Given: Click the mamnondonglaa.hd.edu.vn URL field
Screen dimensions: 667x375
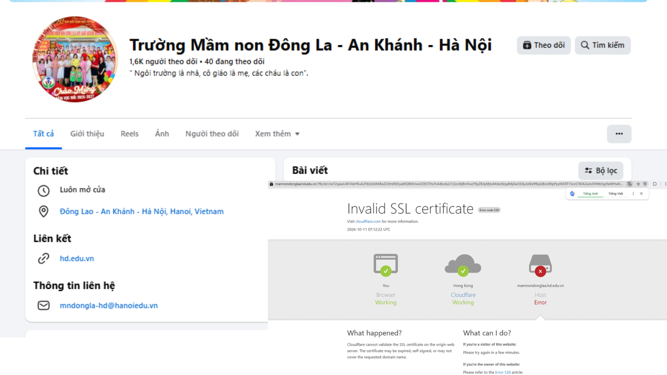Looking at the screenshot, I should click(449, 184).
